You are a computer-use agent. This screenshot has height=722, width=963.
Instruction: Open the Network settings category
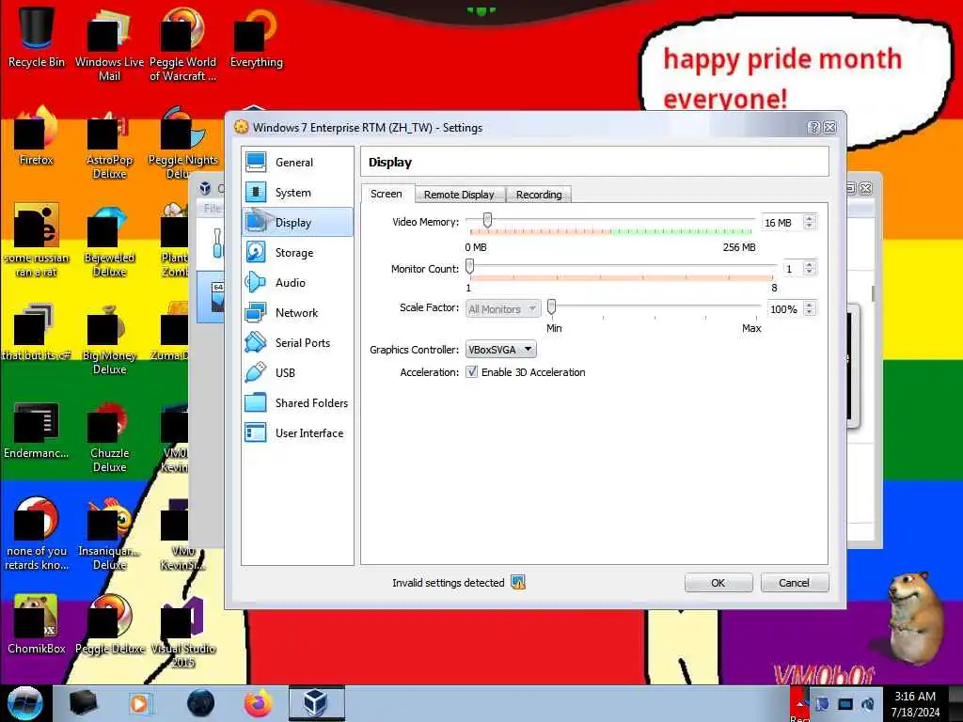(x=297, y=312)
